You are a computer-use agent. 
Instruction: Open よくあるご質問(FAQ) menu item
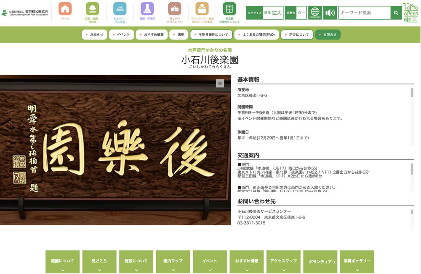point(257,34)
